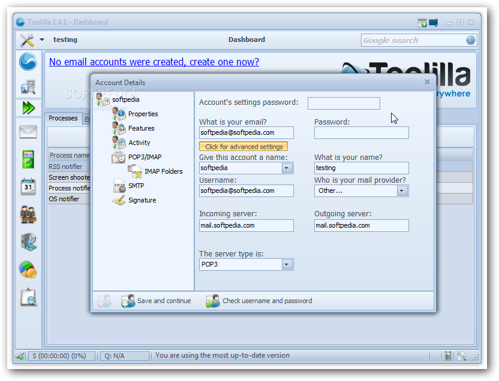Open POP3/IMAP settings in tree
This screenshot has width=499, height=381.
click(145, 157)
